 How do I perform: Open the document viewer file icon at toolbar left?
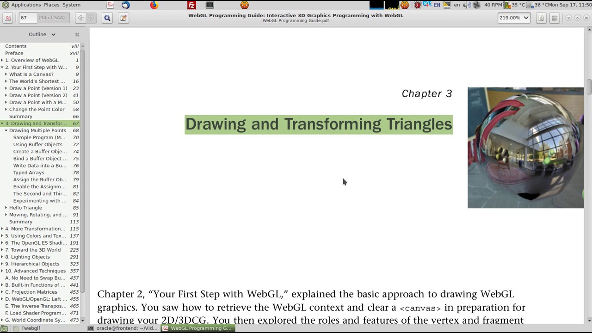point(8,18)
